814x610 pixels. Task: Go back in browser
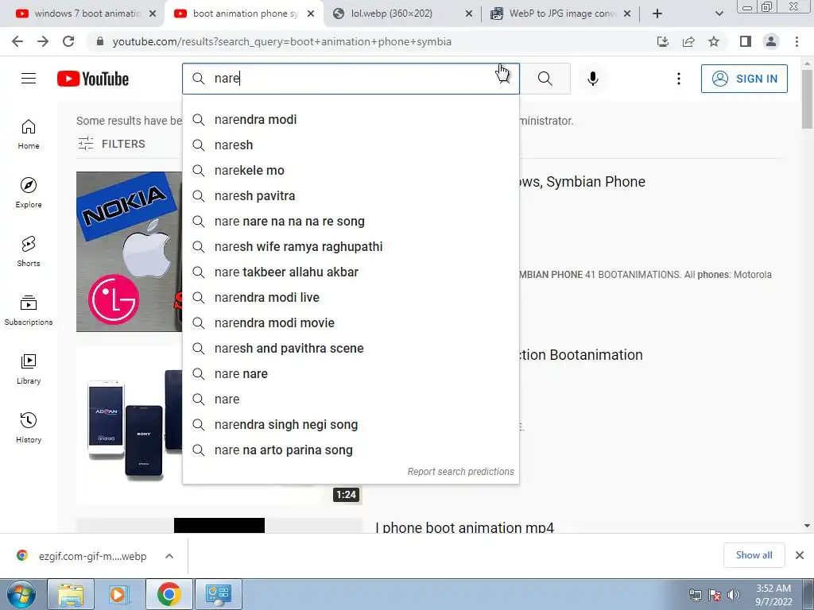tap(17, 41)
